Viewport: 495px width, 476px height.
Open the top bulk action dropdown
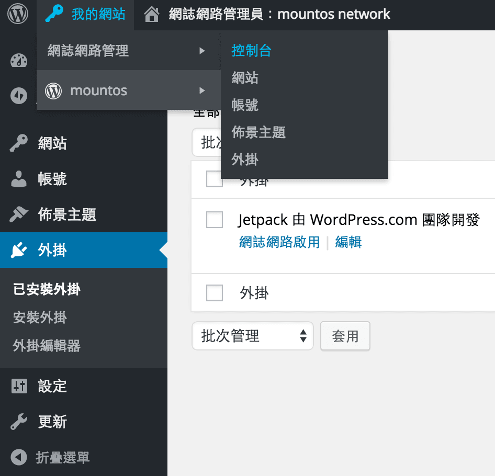coord(207,142)
